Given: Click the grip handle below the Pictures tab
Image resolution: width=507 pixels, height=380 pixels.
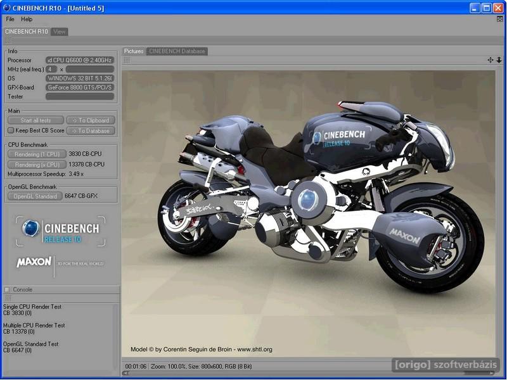Looking at the screenshot, I should click(127, 60).
